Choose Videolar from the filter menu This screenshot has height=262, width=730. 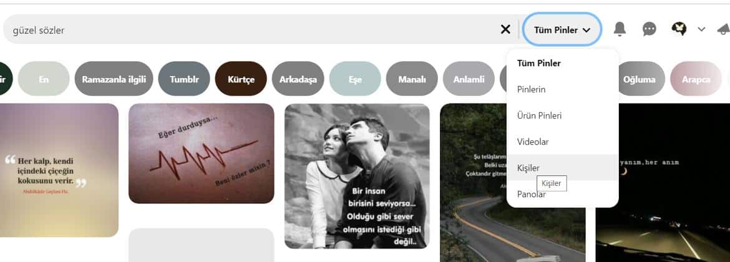[562, 142]
